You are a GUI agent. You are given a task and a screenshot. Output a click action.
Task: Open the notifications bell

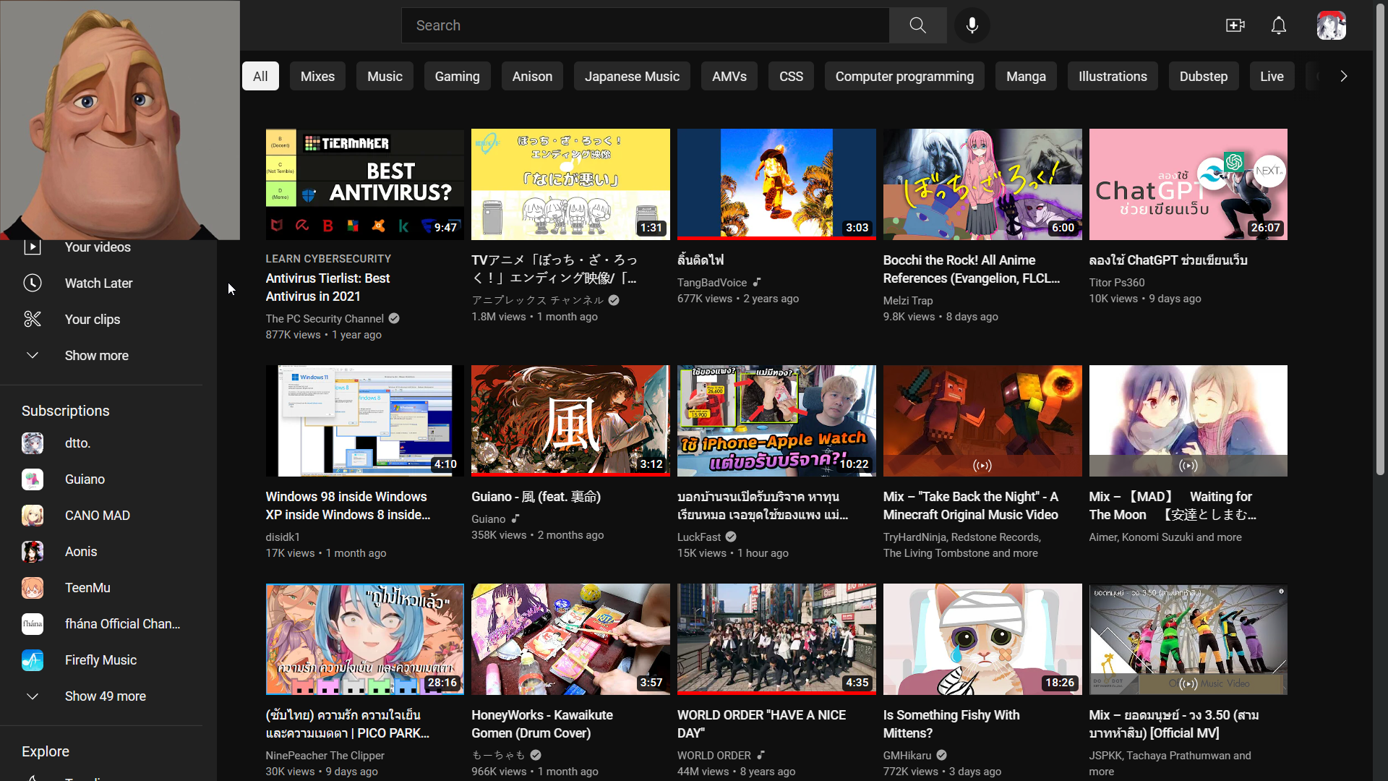pyautogui.click(x=1278, y=25)
